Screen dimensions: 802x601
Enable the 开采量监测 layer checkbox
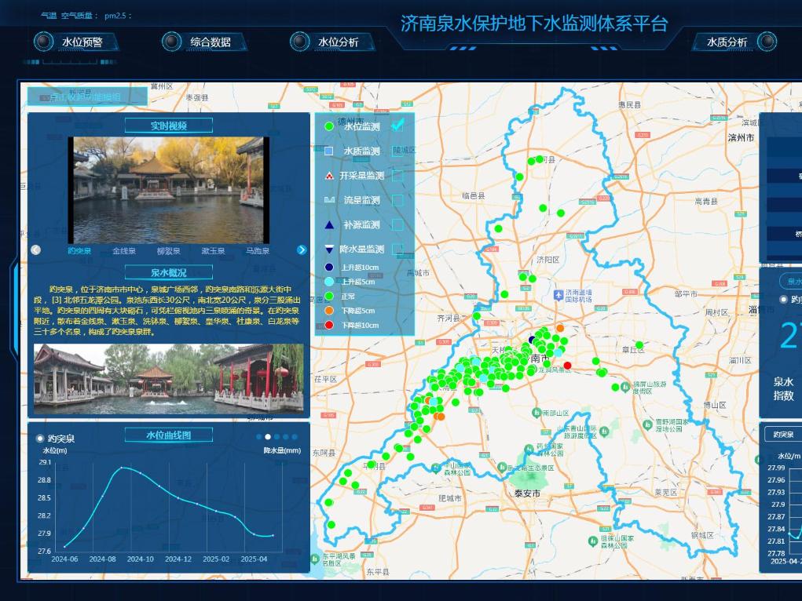point(398,176)
